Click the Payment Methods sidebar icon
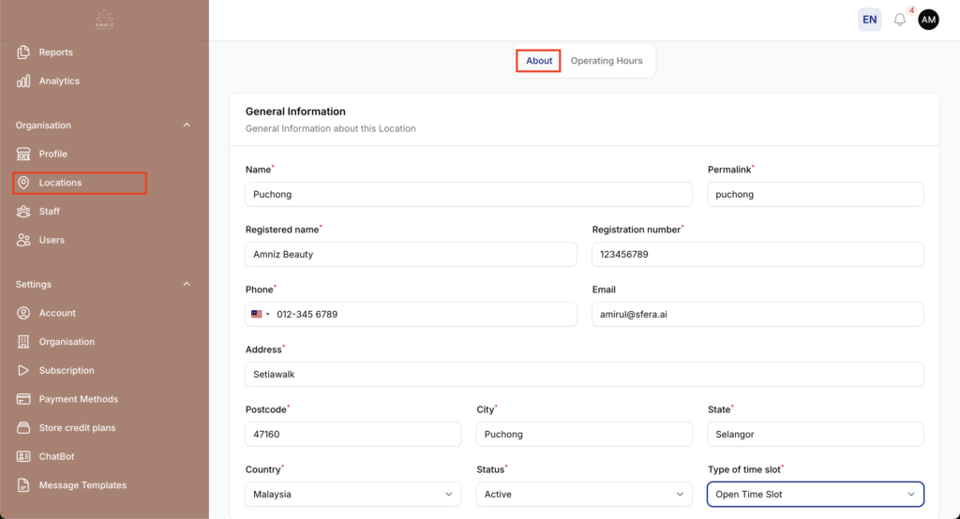960x519 pixels. pos(24,399)
